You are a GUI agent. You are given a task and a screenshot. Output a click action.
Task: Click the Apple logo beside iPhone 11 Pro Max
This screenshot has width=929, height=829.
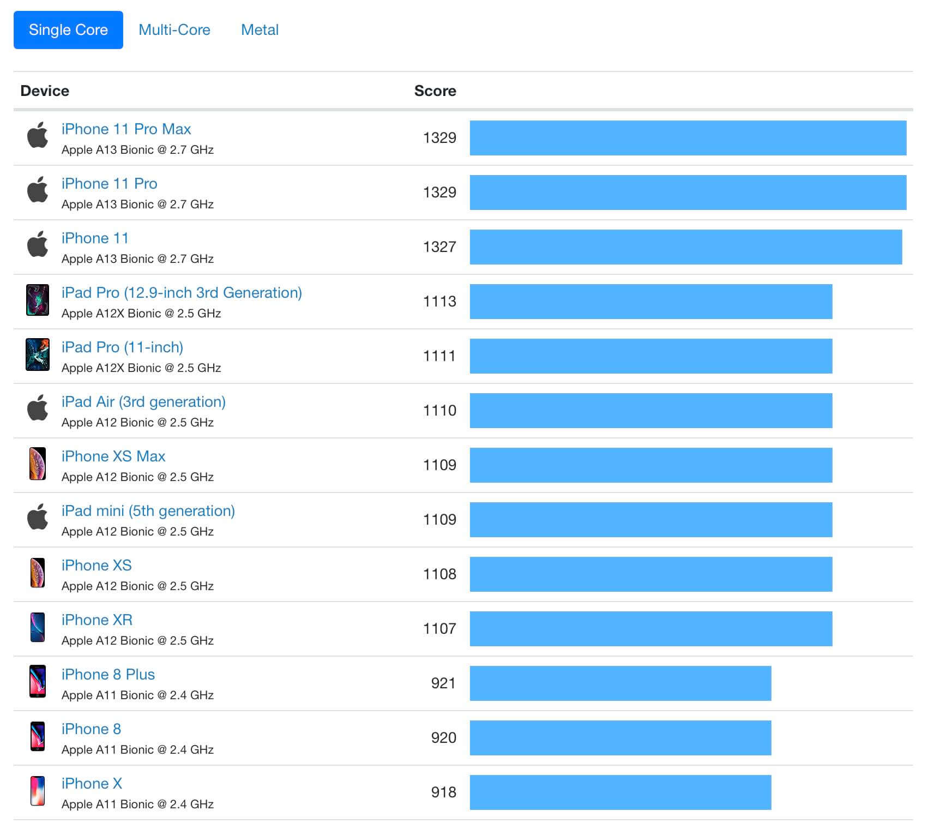pyautogui.click(x=38, y=135)
